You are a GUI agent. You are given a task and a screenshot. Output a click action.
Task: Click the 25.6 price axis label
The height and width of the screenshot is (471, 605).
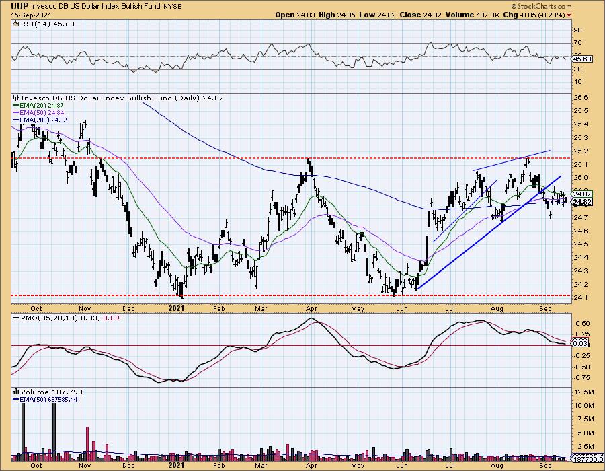point(581,98)
